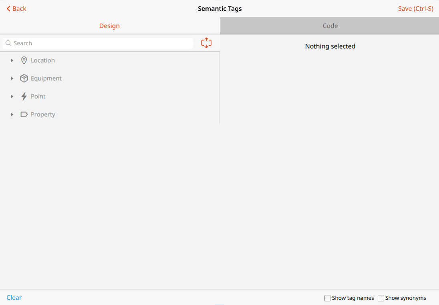Expand the Location tree node
Screen dimensions: 439x305
click(12, 60)
